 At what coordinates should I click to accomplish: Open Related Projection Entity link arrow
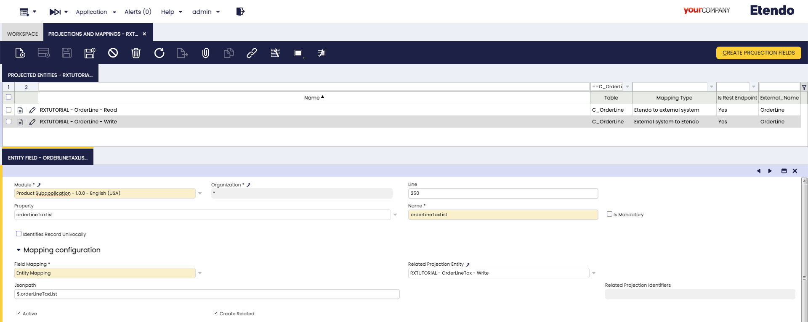tap(468, 264)
